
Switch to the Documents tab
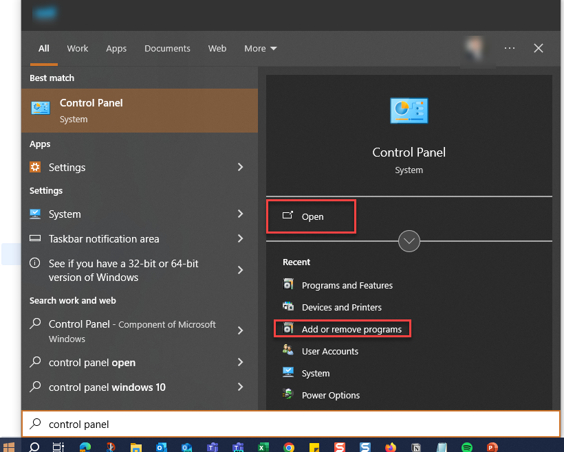tap(167, 48)
